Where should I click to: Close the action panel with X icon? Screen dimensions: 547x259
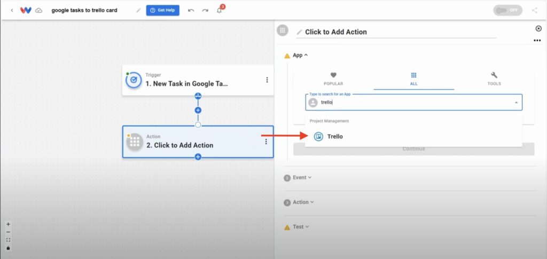point(538,28)
